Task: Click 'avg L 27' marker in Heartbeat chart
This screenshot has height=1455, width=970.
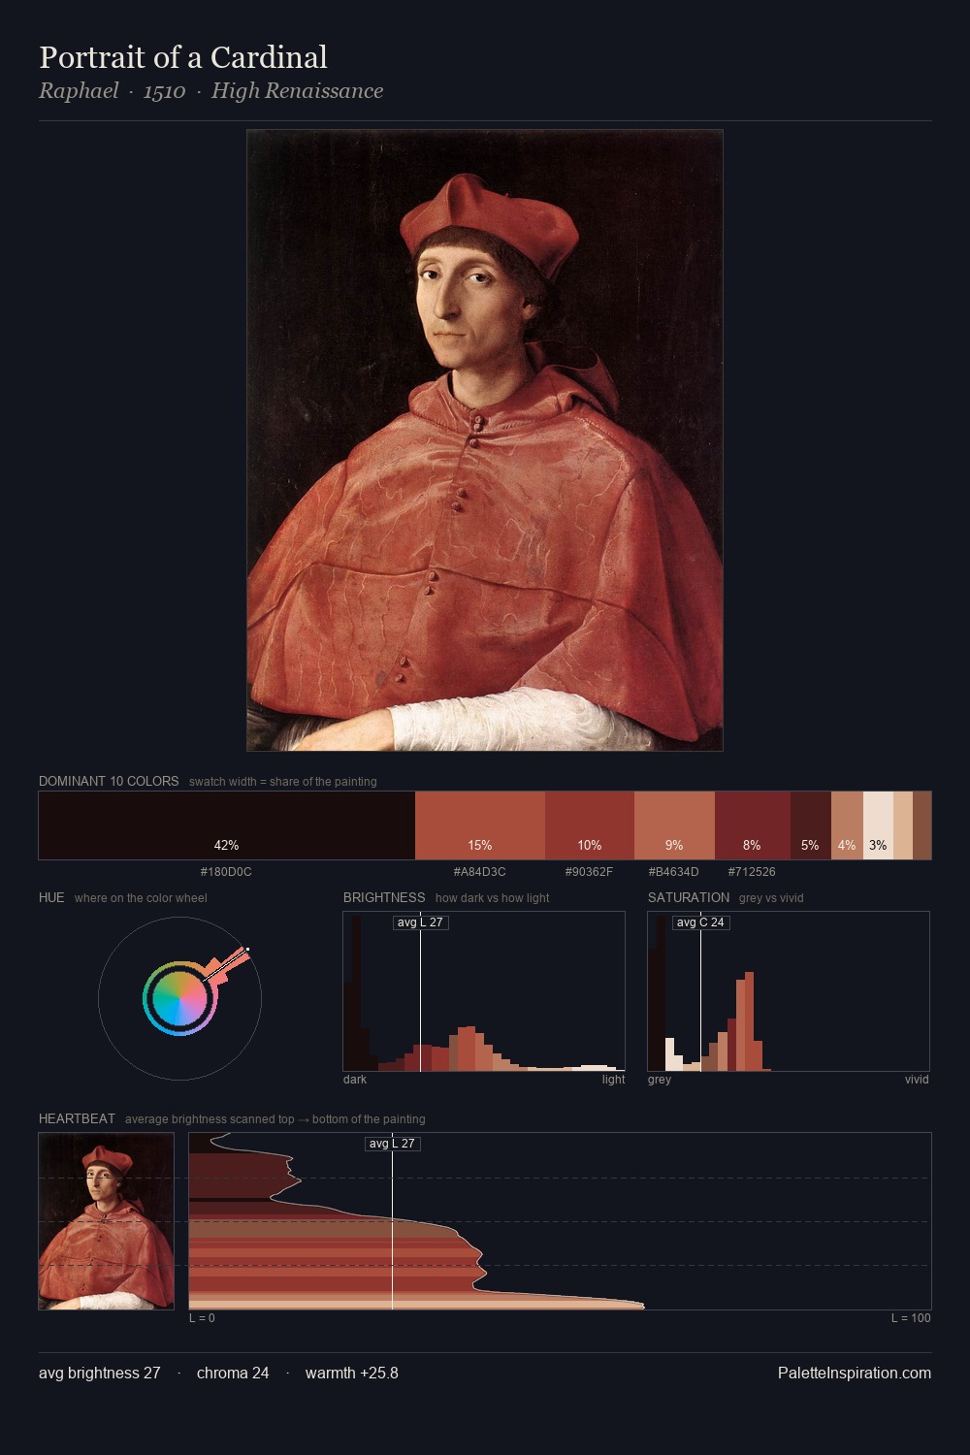Action: point(393,1144)
